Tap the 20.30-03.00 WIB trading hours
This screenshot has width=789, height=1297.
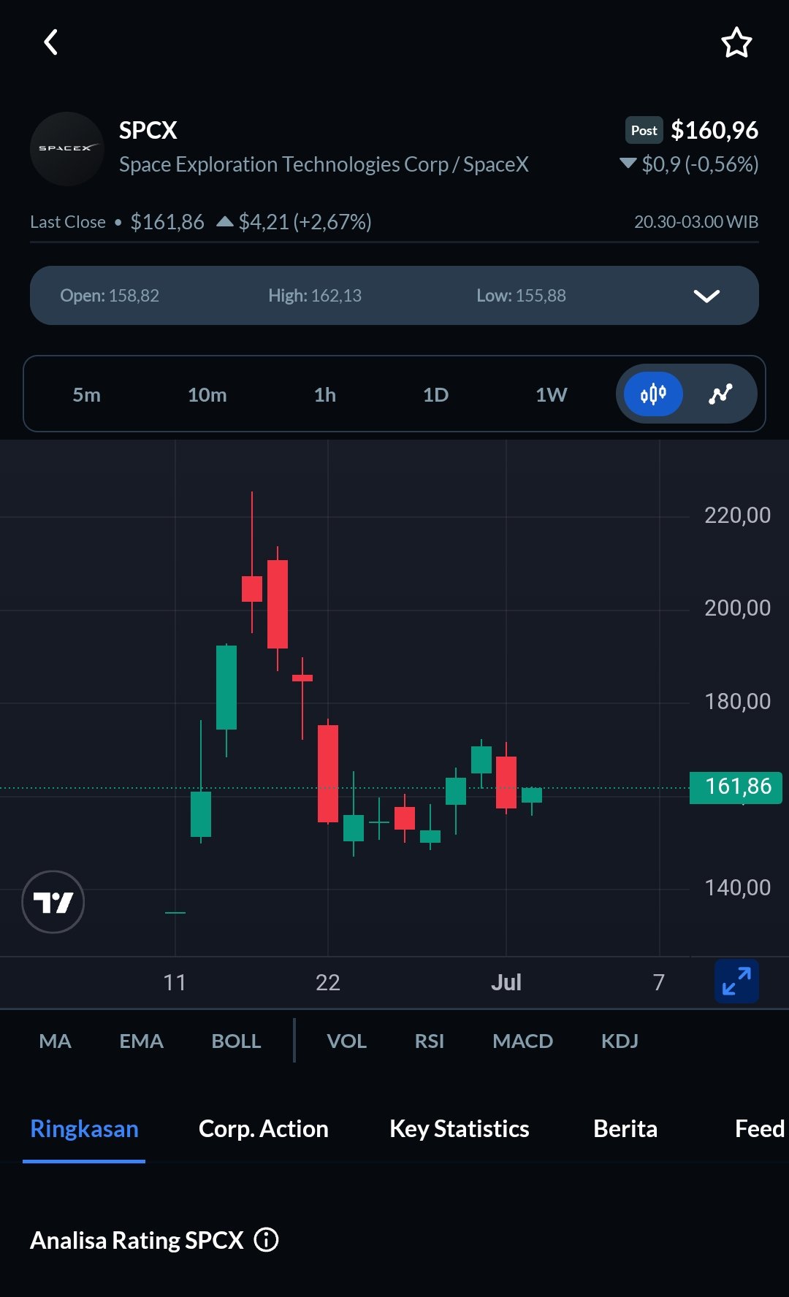tap(696, 222)
